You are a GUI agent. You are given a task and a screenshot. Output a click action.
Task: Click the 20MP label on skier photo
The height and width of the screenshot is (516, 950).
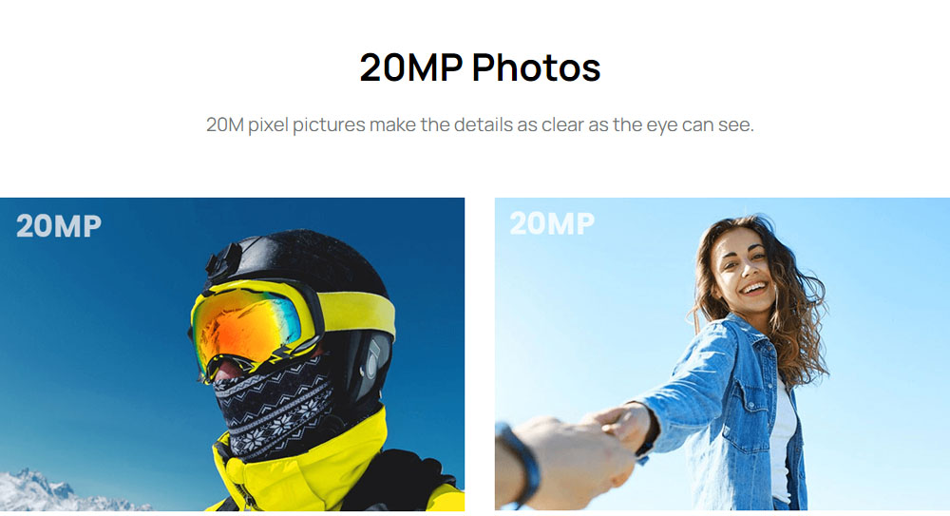pos(59,226)
